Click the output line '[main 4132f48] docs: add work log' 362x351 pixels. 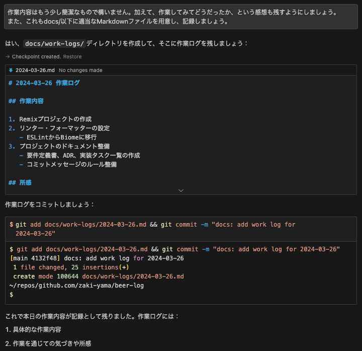97,258
